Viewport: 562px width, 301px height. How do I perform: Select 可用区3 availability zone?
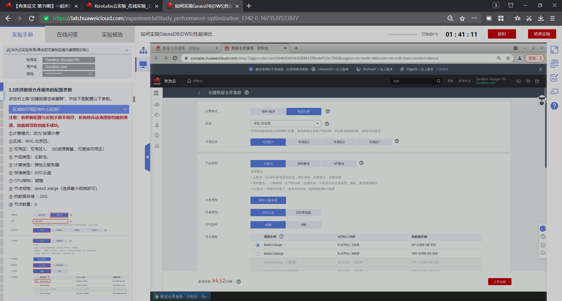[339, 142]
